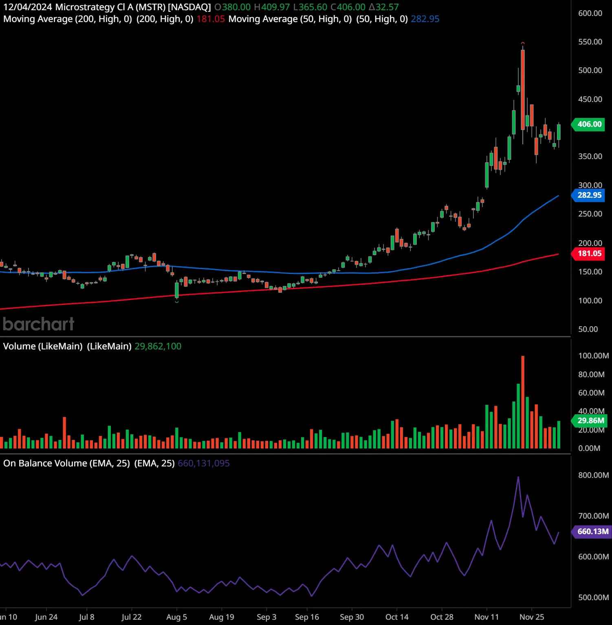The height and width of the screenshot is (625, 612).
Task: Click the 100.00 price axis label
Action: [590, 300]
